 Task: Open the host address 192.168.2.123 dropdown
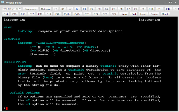[12, 9]
